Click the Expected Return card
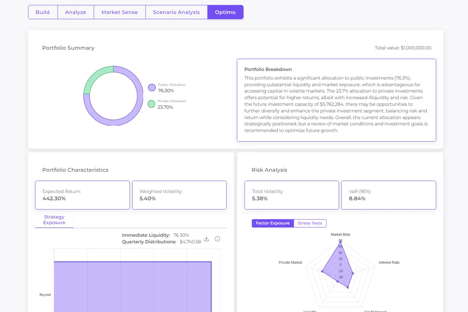 82,195
